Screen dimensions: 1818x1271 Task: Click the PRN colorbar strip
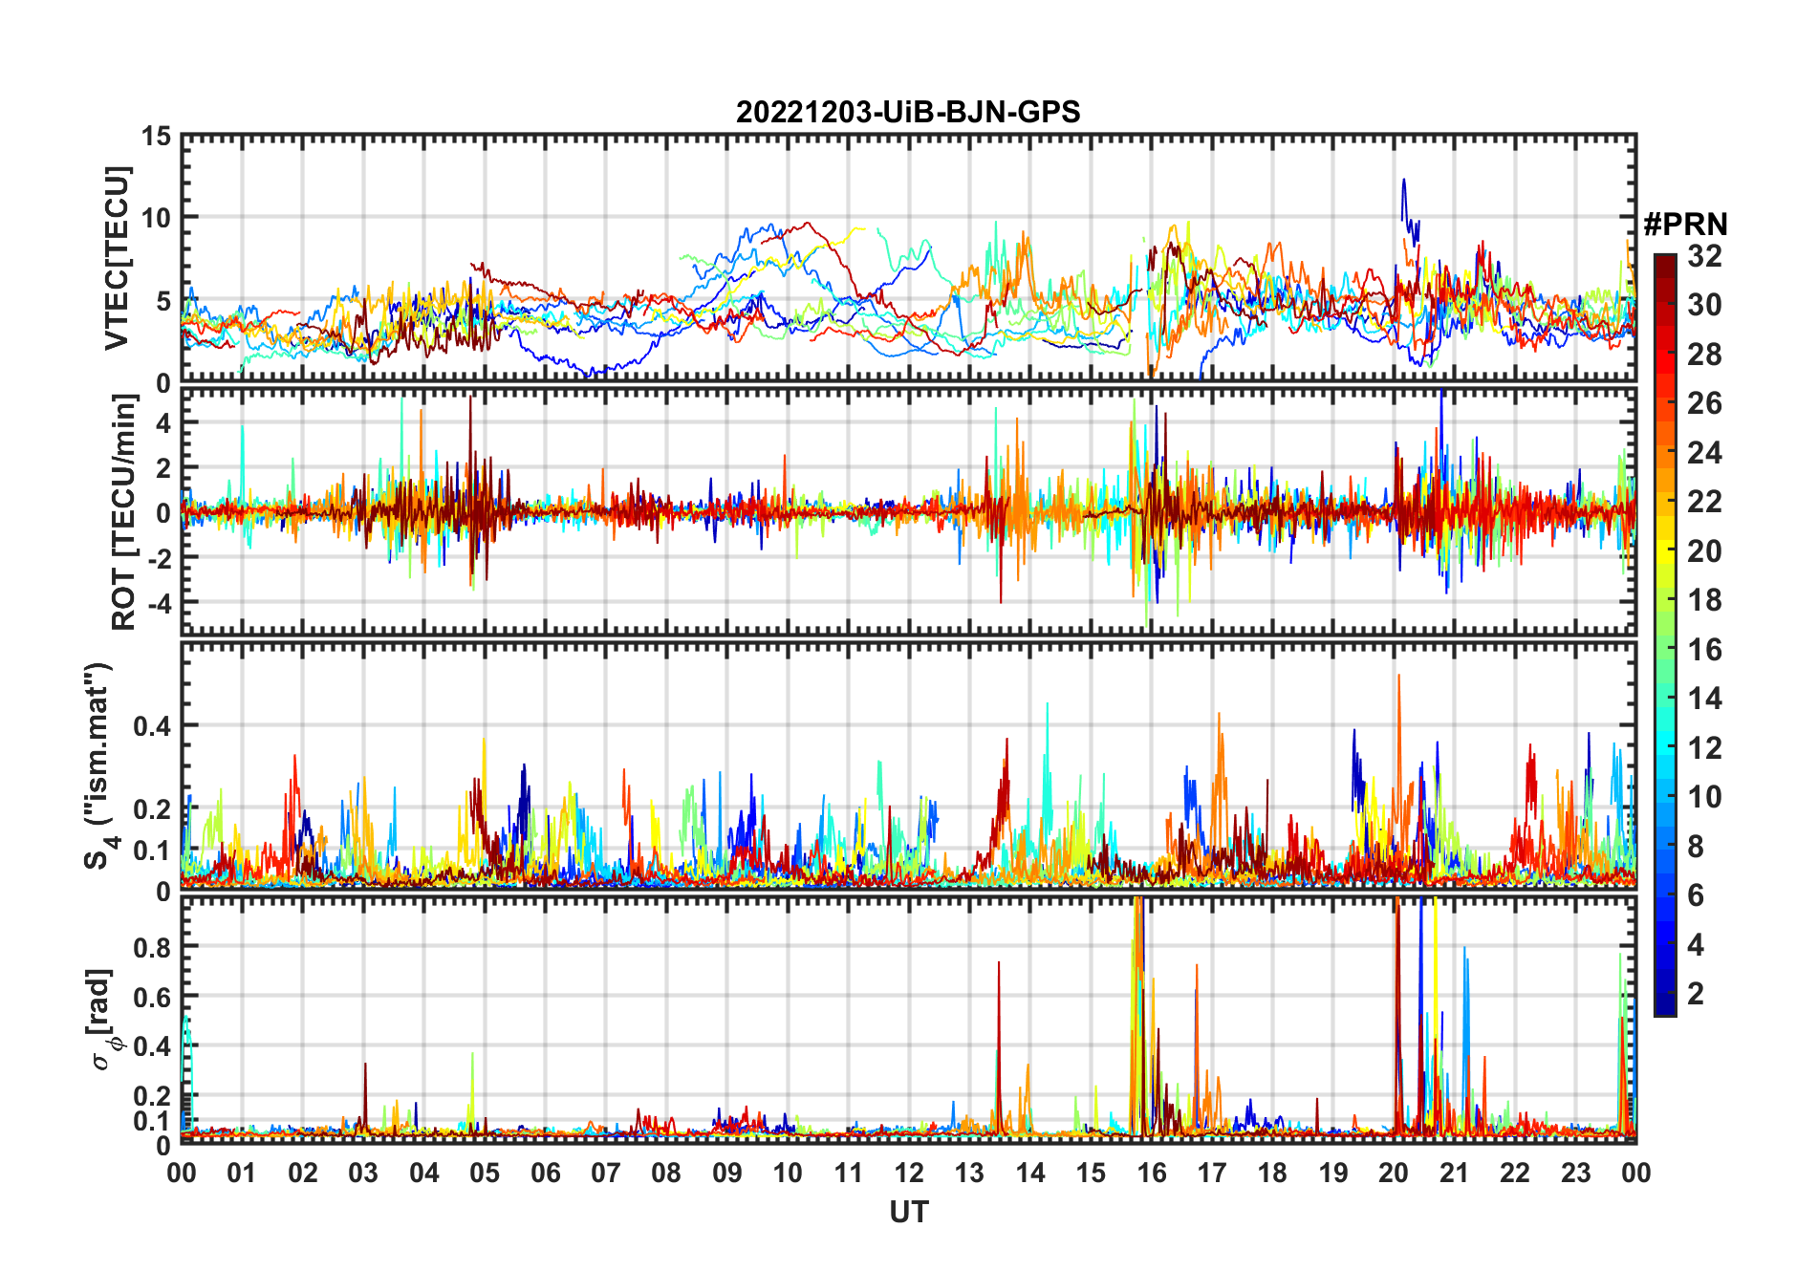pyautogui.click(x=1665, y=635)
